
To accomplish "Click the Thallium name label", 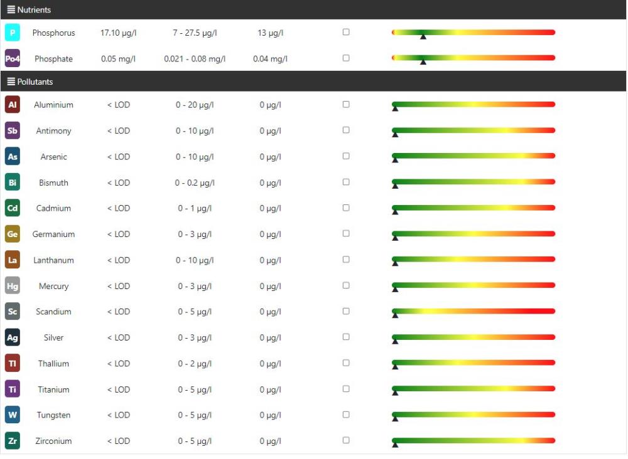I will pos(53,363).
